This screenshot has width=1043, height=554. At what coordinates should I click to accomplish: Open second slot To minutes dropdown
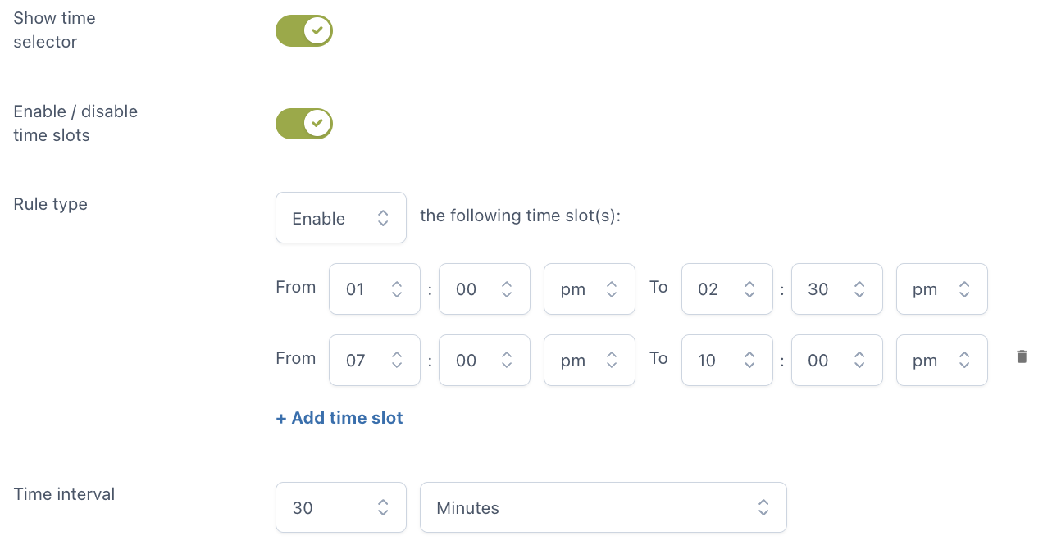tap(837, 360)
